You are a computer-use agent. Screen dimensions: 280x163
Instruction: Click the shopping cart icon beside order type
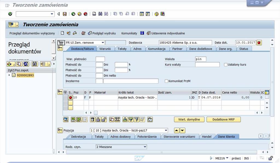click(61, 43)
